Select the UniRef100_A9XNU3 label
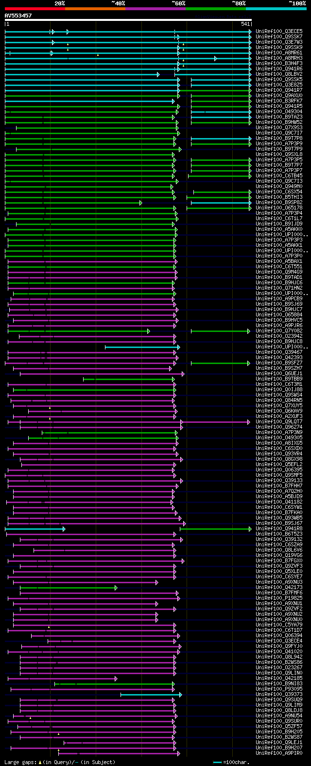The image size is (311, 766). coord(279,582)
